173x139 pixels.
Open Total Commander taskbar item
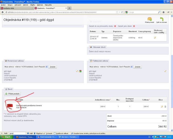click(47, 137)
